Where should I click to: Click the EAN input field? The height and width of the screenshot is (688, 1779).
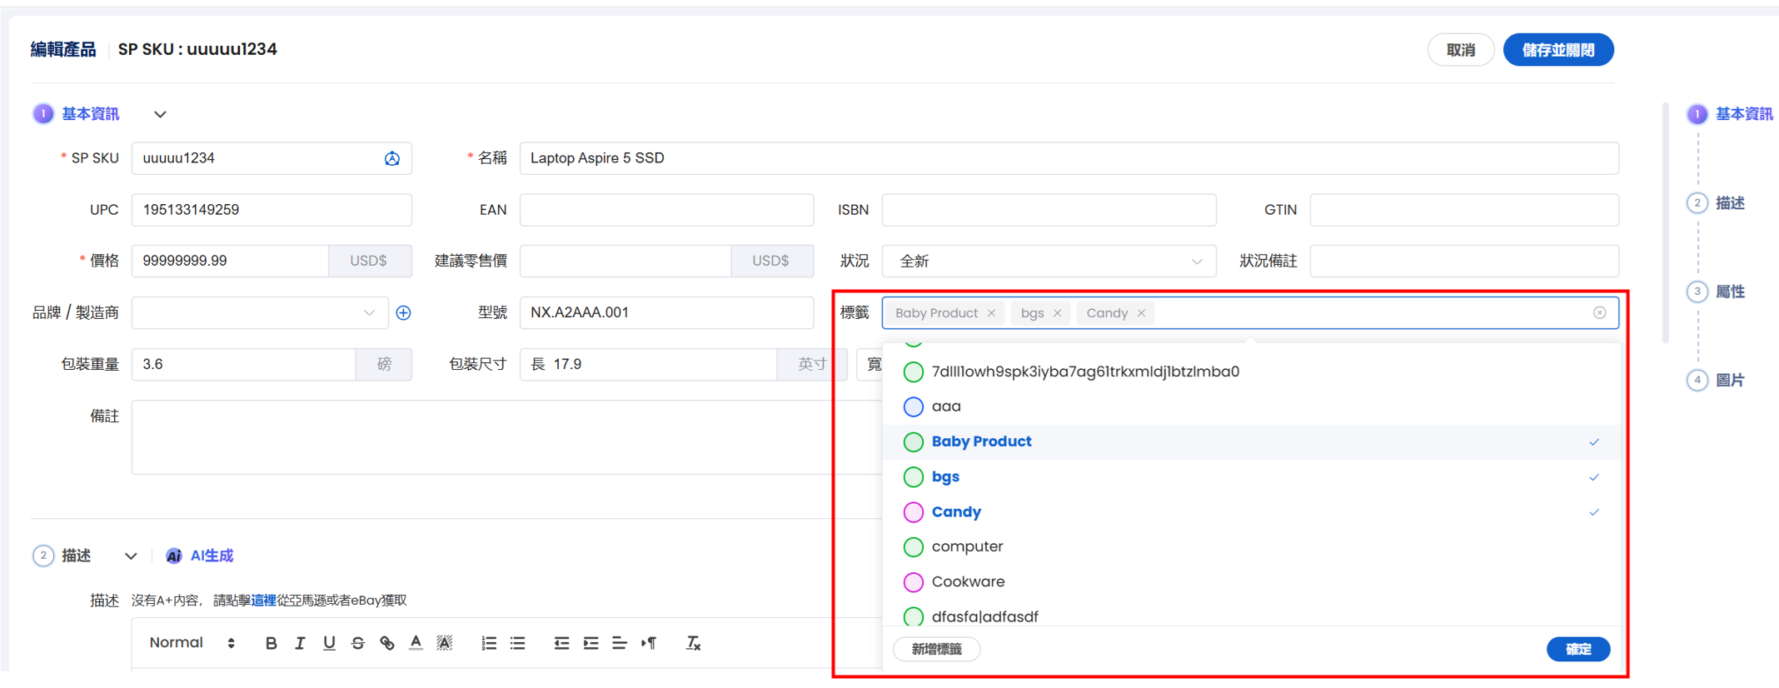[x=666, y=210]
